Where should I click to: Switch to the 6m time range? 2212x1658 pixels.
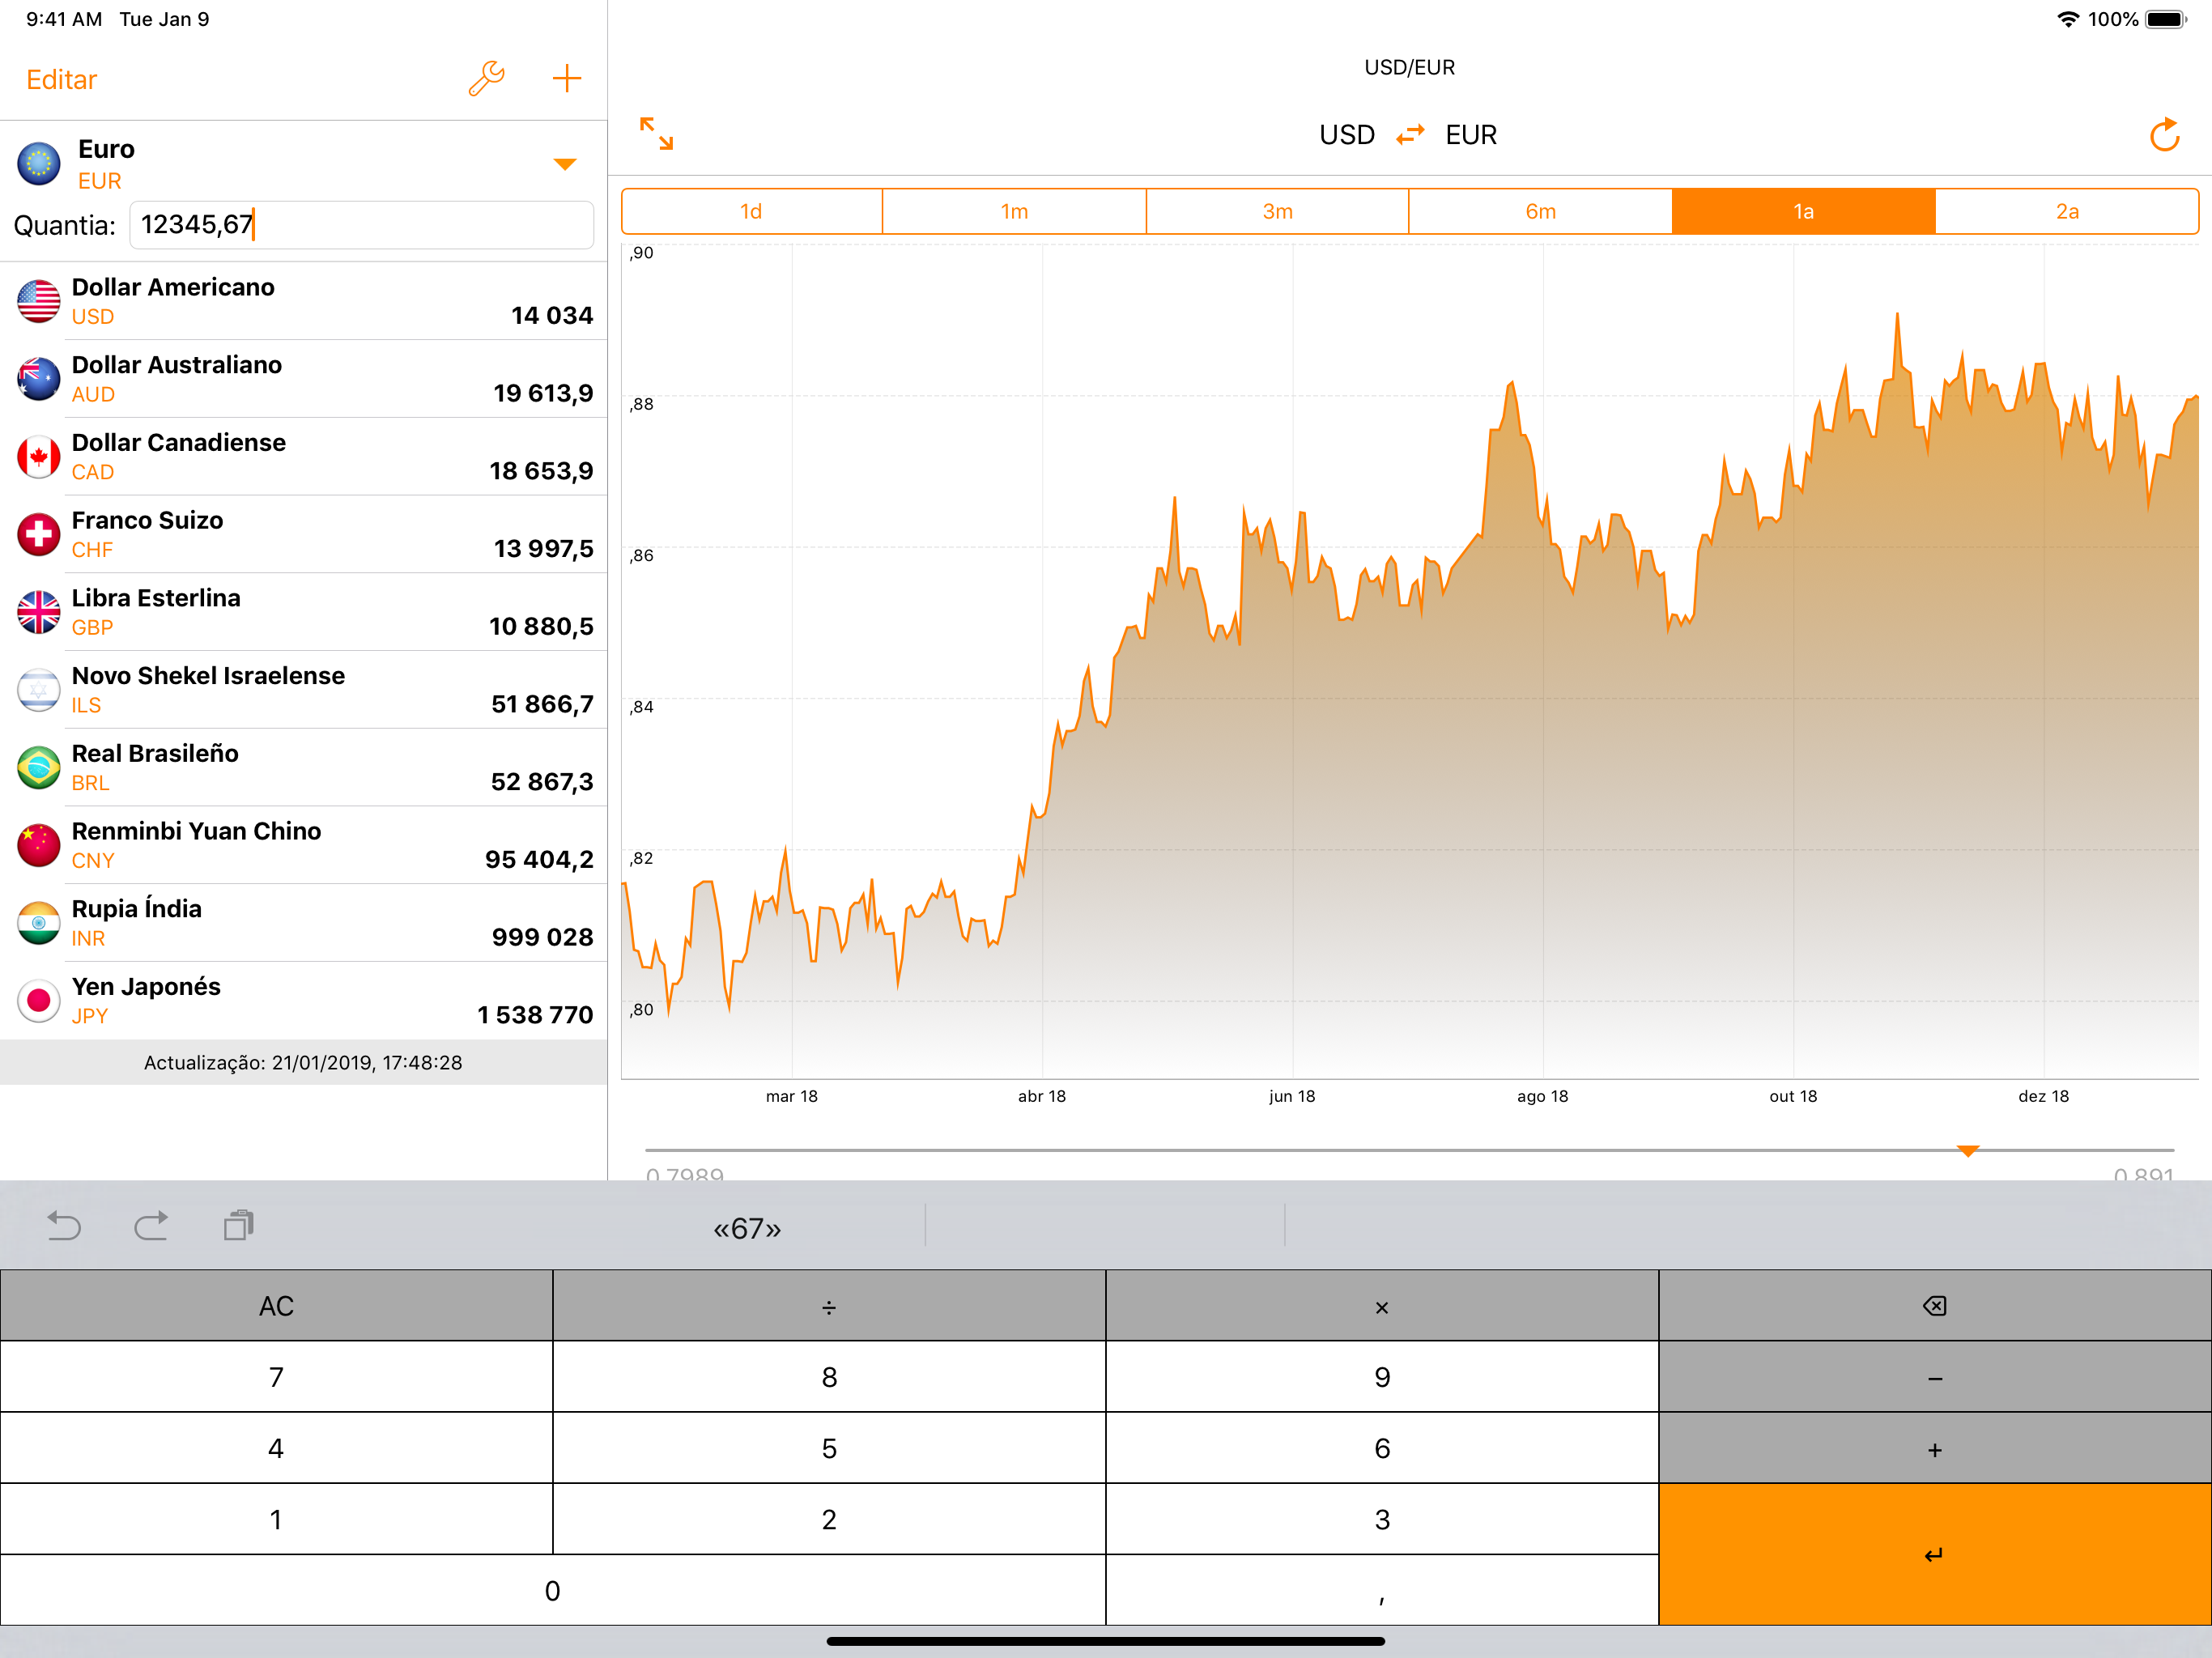point(1540,211)
